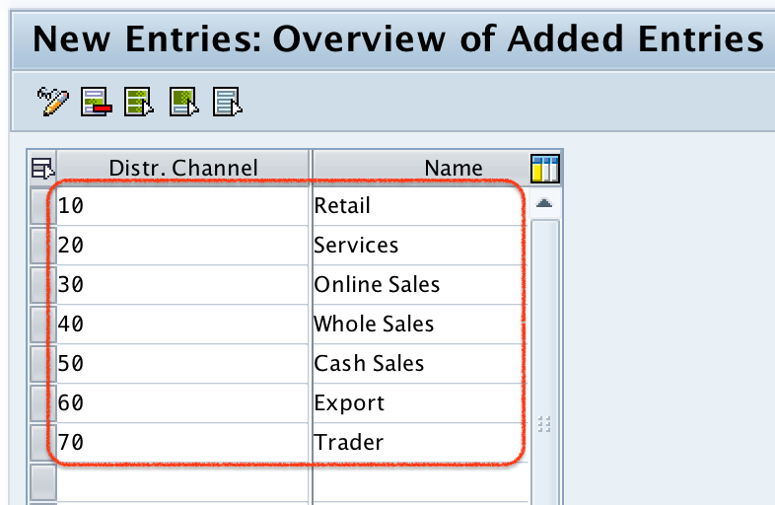Click the Select Block toolbar icon
The width and height of the screenshot is (775, 505).
(183, 102)
